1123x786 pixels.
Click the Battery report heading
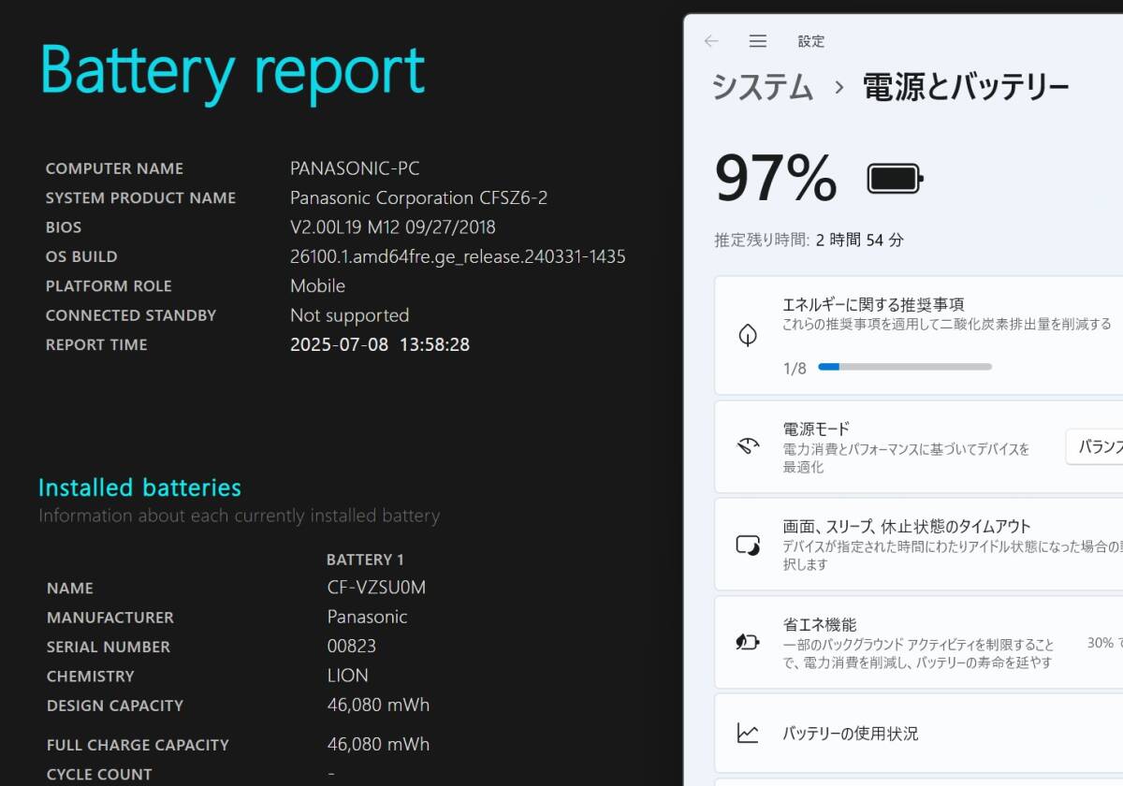(232, 72)
